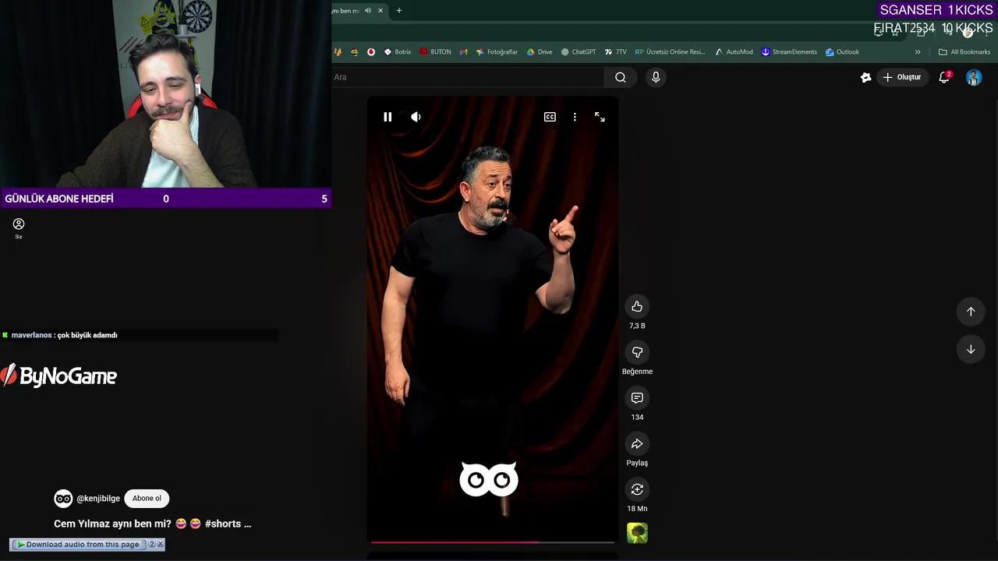Click the video progress bar

tap(491, 542)
